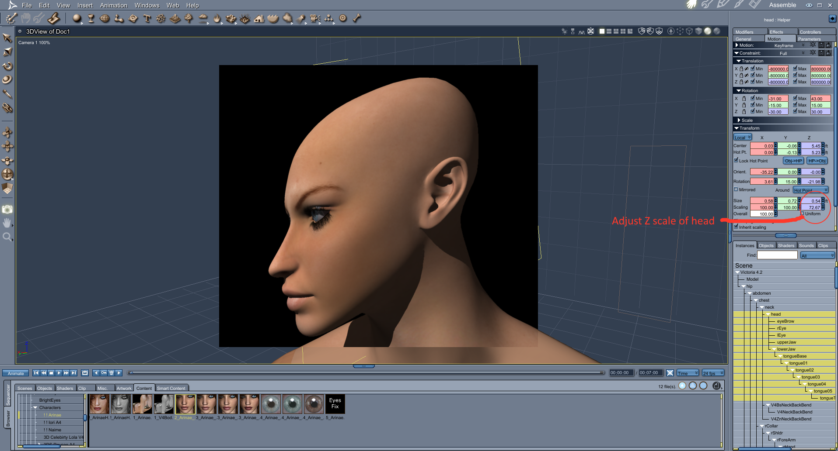838x451 pixels.
Task: Open the Windows menu
Action: [147, 5]
